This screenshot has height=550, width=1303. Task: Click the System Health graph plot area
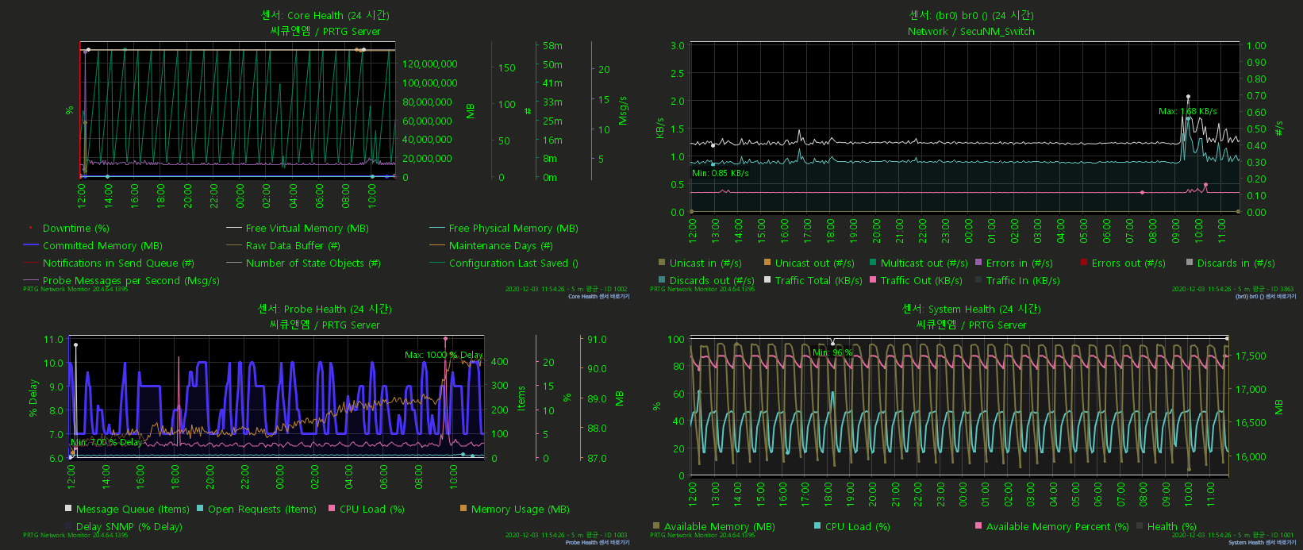coord(959,406)
